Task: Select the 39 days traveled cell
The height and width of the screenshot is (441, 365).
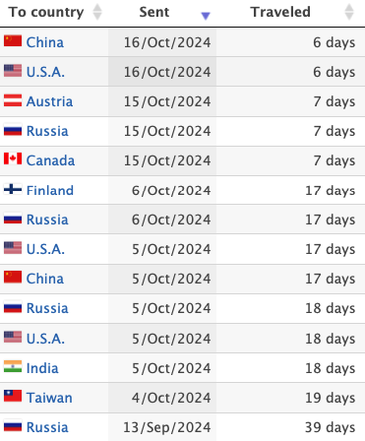Action: pyautogui.click(x=290, y=427)
